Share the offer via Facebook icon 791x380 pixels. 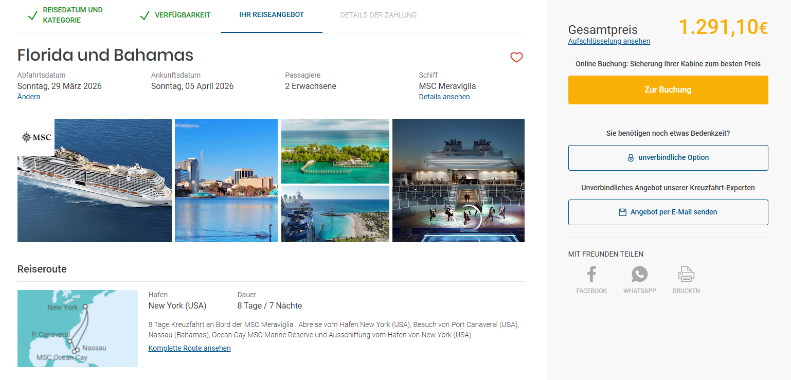coord(591,275)
